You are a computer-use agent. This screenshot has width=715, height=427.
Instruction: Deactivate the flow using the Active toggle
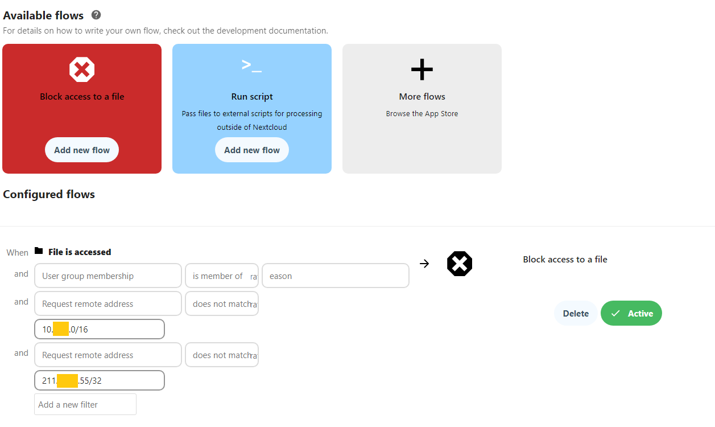631,313
